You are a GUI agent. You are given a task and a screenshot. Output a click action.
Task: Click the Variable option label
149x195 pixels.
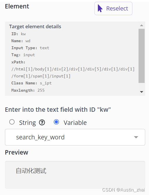75,123
